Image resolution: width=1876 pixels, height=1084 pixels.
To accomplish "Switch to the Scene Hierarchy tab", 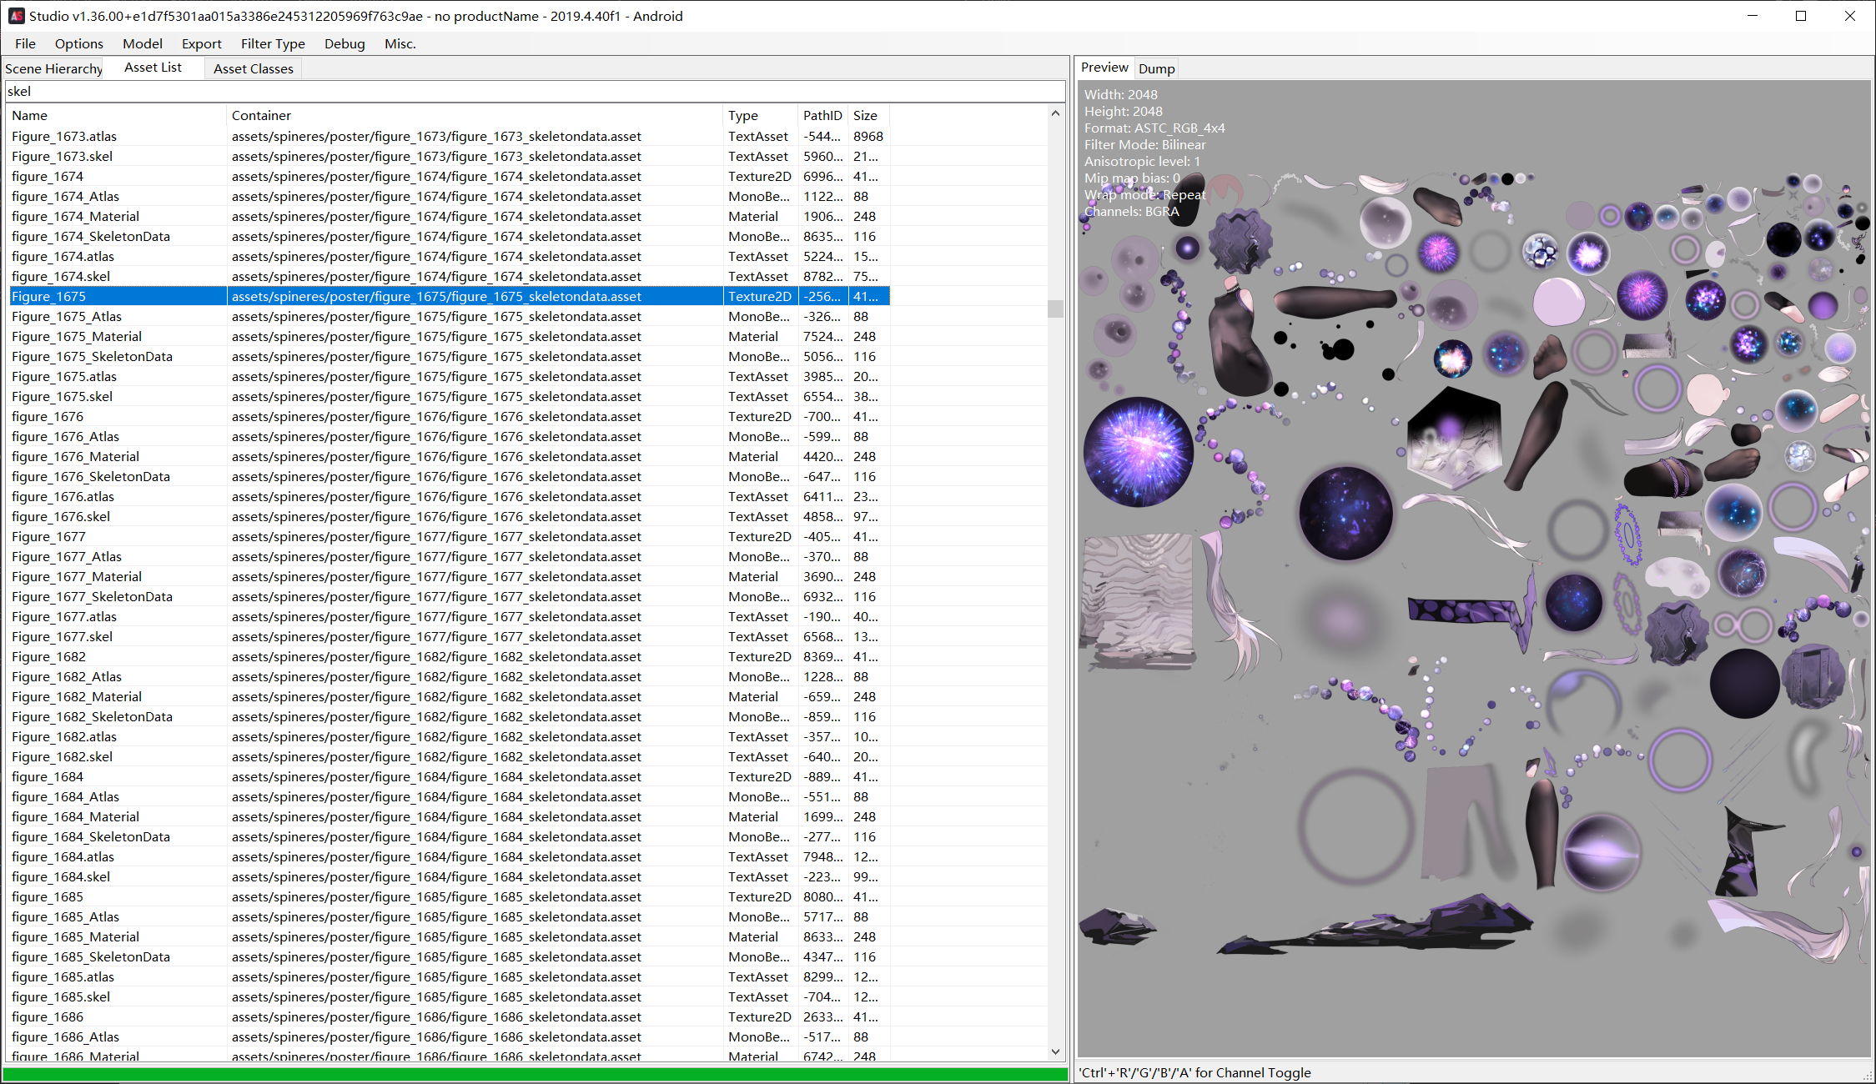I will tap(53, 68).
